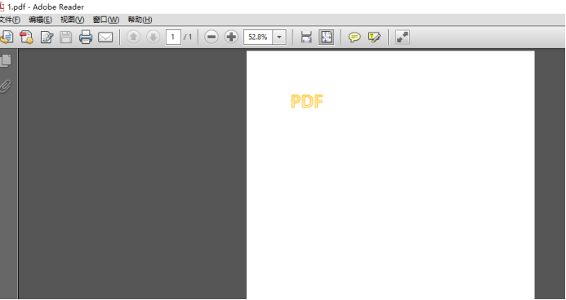The width and height of the screenshot is (566, 300).
Task: Click the 52.8% zoom value field
Action: coord(258,37)
